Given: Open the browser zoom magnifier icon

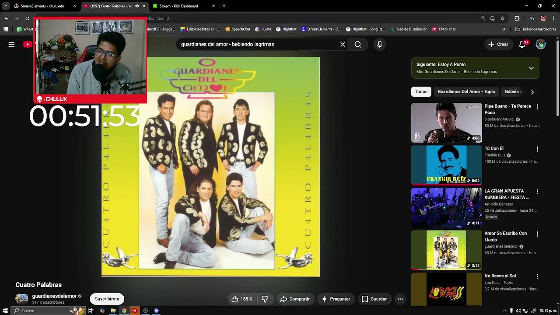Looking at the screenshot, I should [483, 18].
